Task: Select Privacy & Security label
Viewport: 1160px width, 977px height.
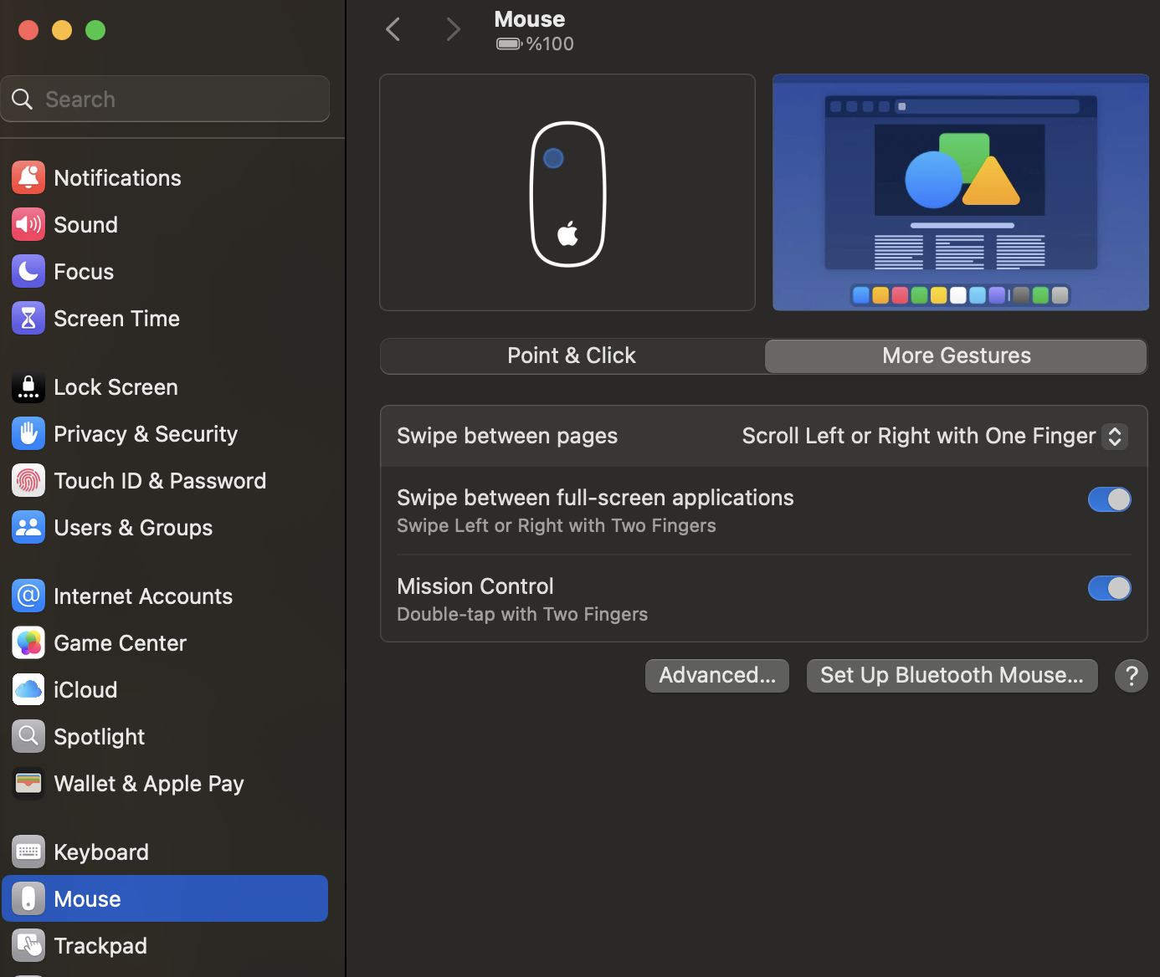Action: [x=146, y=434]
